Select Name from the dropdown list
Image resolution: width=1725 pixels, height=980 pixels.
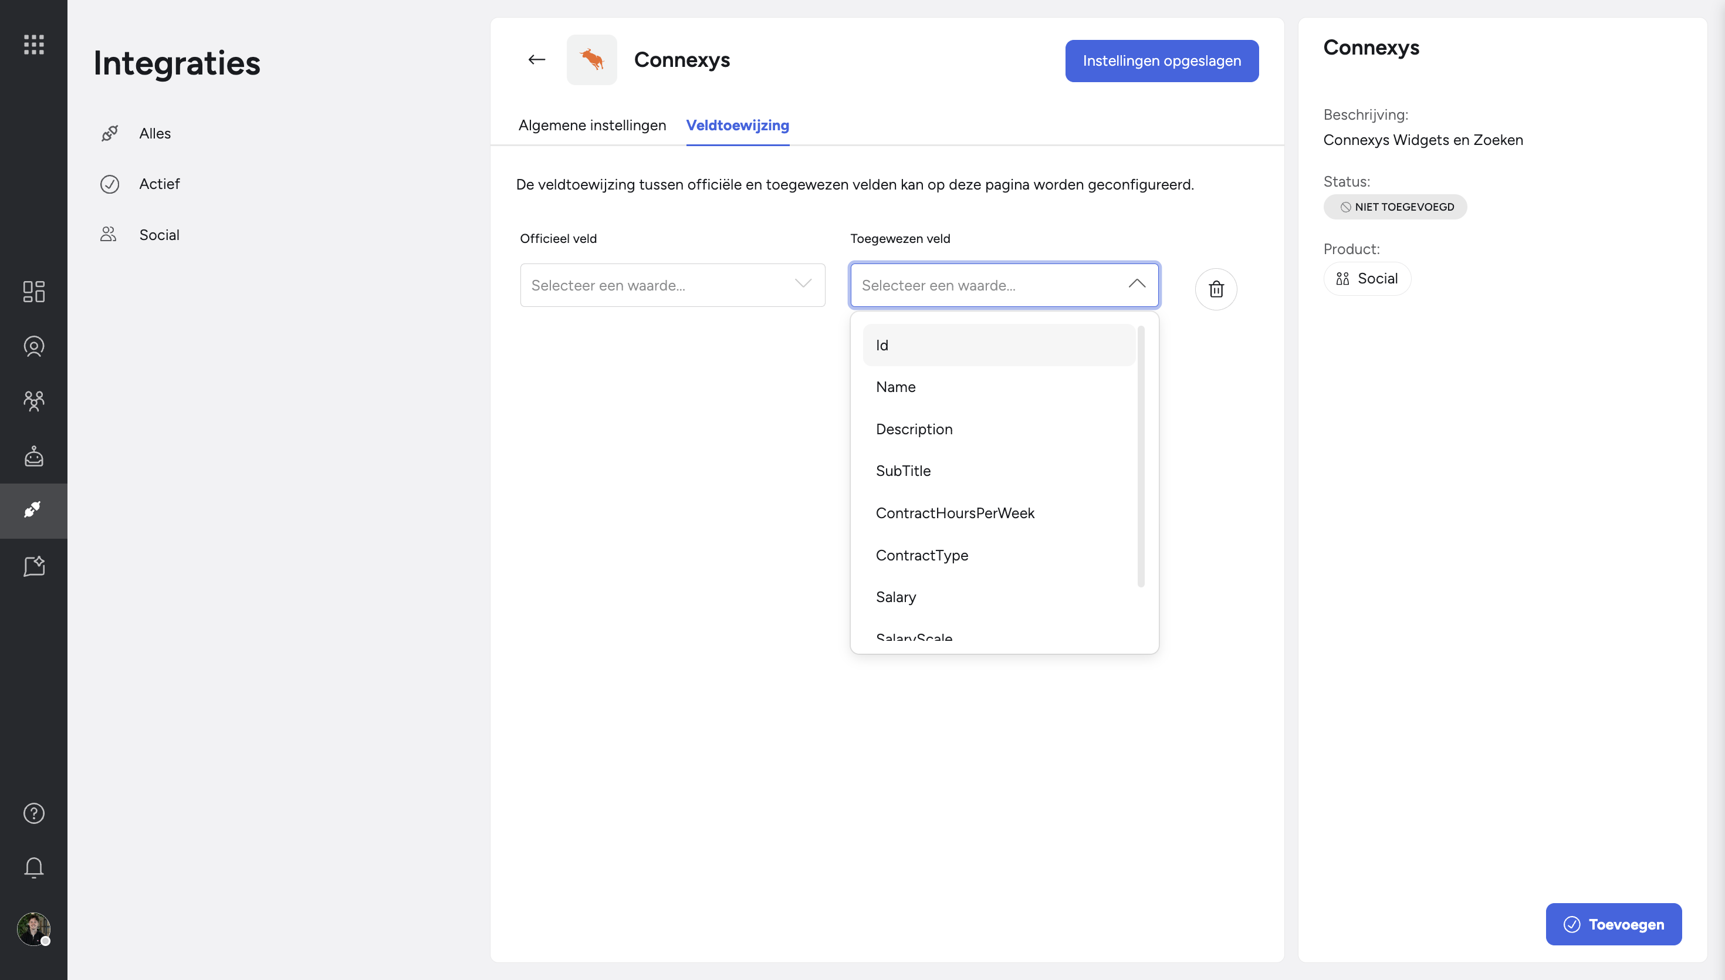tap(999, 387)
